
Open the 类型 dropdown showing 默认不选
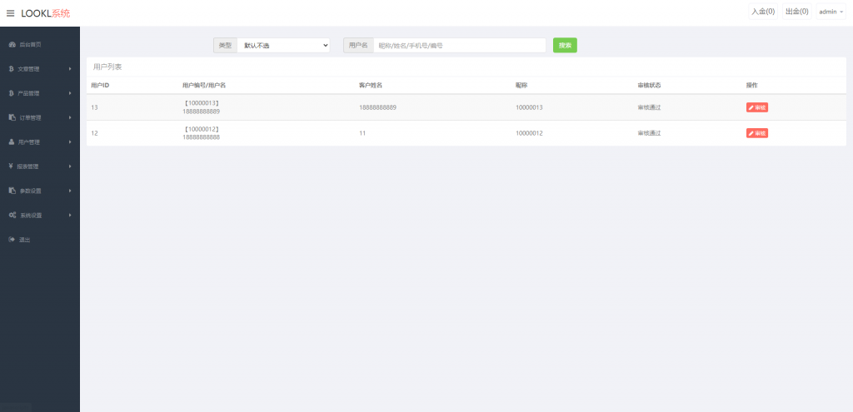point(283,46)
